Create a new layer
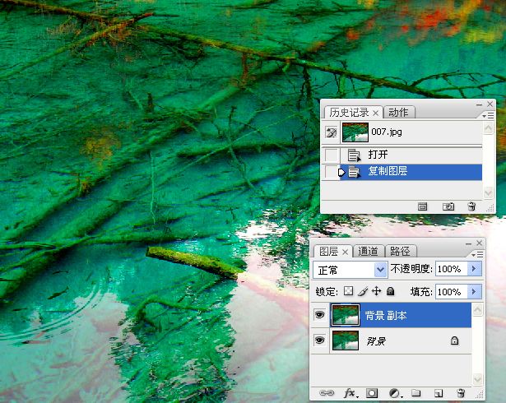 439,393
